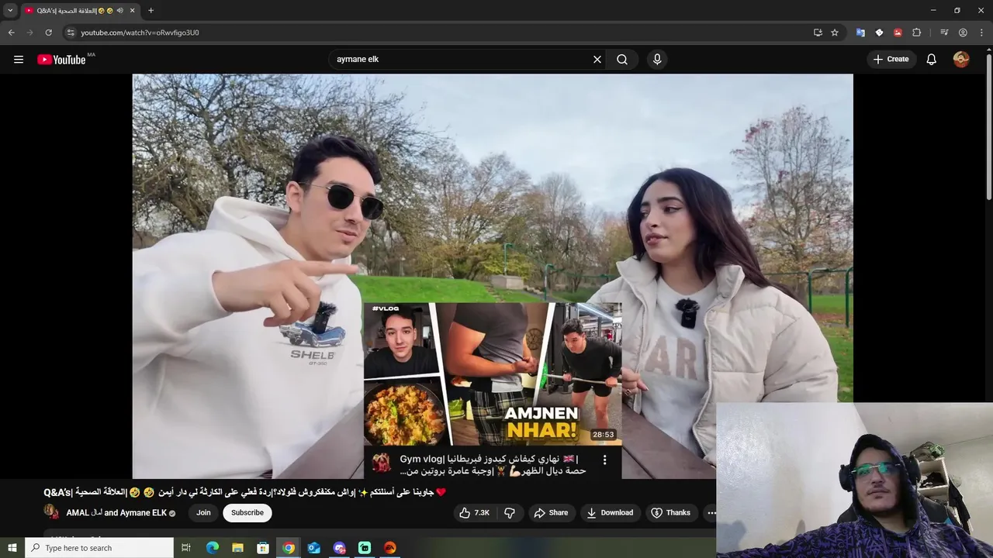Open the Google Translate extension
The width and height of the screenshot is (993, 558).
tap(860, 33)
